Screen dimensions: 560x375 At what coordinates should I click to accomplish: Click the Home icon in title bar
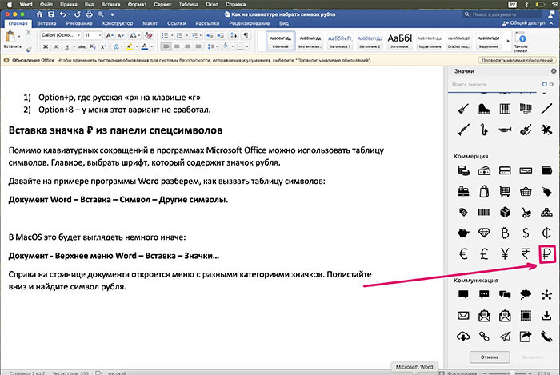(39, 14)
